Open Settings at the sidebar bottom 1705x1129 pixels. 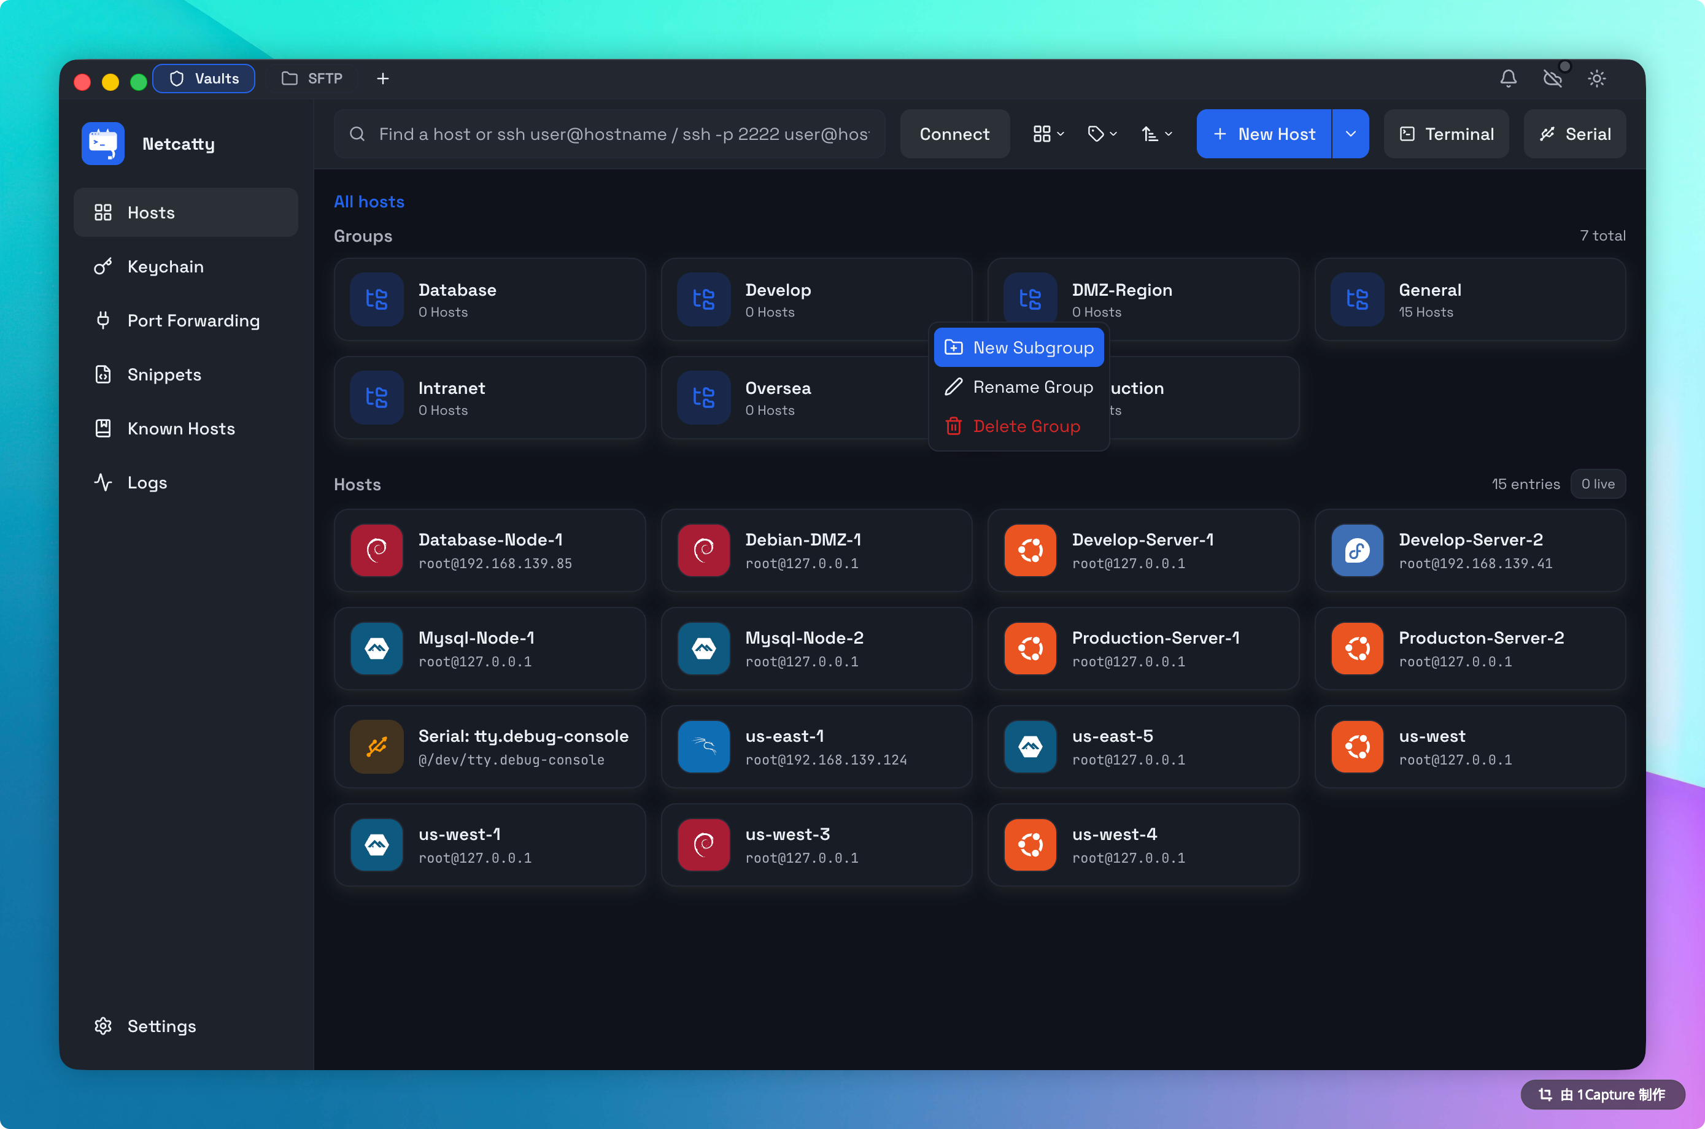[x=161, y=1025]
